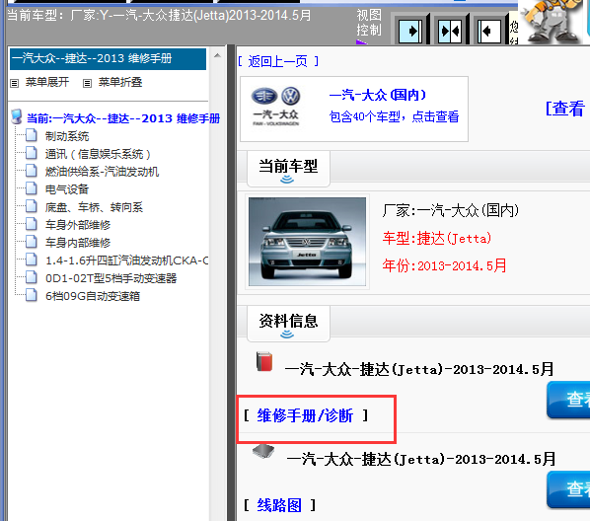Click the mechanic mascot image
The width and height of the screenshot is (590, 521).
(x=553, y=21)
